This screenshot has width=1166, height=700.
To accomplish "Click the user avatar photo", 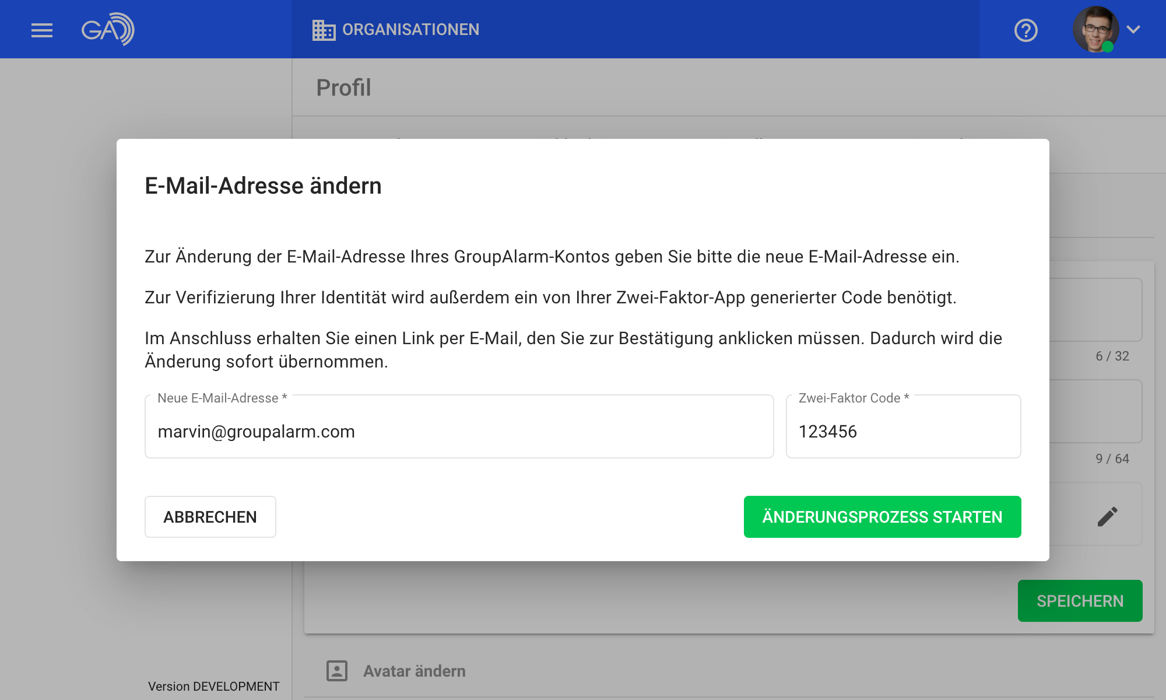I will [x=1094, y=28].
